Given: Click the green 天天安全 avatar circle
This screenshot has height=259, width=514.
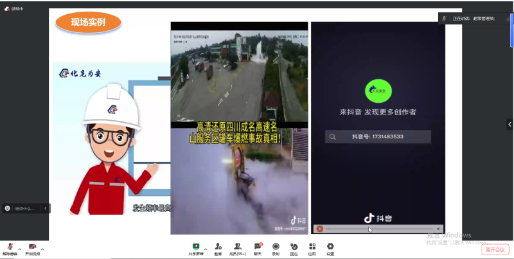Looking at the screenshot, I should (378, 91).
